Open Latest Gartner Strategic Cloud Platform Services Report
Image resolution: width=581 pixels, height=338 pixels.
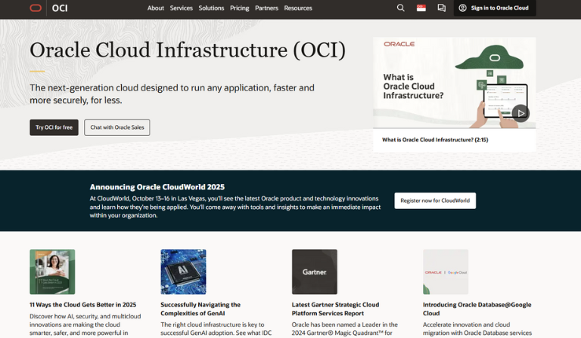pos(335,309)
